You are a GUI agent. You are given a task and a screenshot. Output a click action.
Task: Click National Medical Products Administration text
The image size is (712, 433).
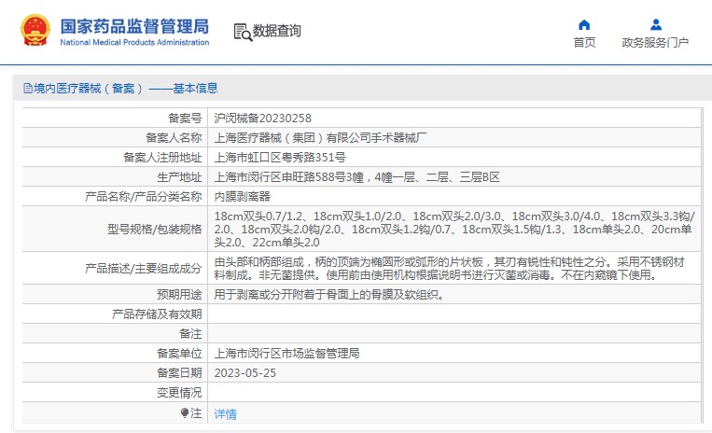tap(134, 42)
